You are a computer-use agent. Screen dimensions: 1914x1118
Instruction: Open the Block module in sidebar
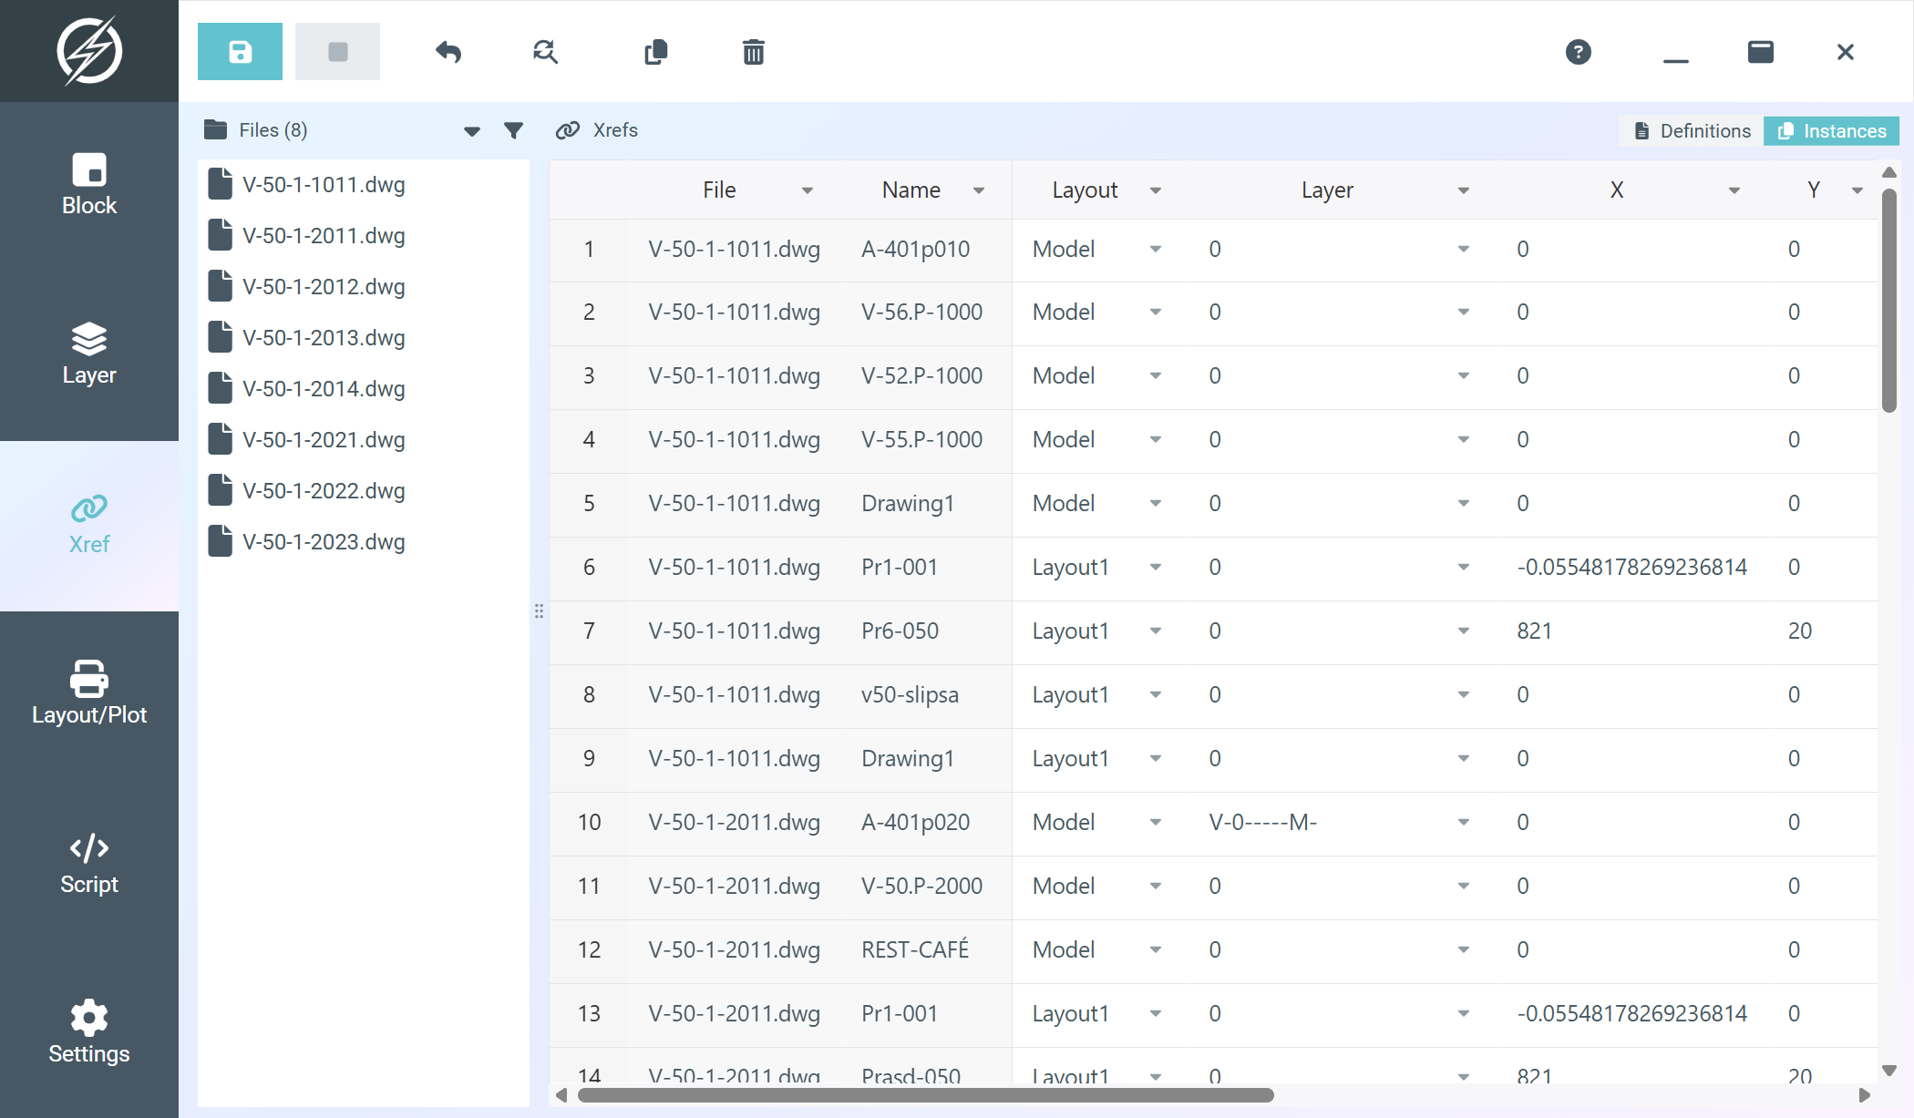(89, 186)
